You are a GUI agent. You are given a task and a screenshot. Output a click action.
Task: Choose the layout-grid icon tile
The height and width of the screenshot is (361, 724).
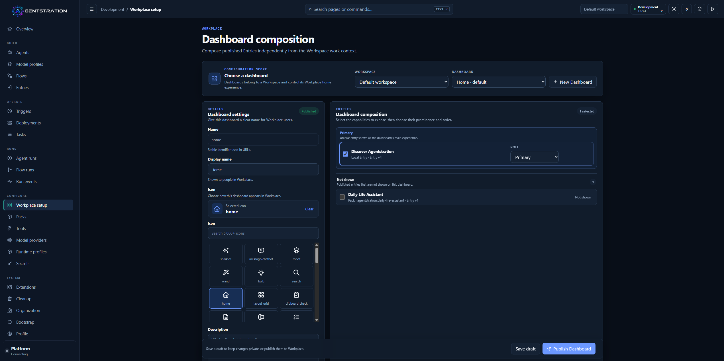(261, 298)
